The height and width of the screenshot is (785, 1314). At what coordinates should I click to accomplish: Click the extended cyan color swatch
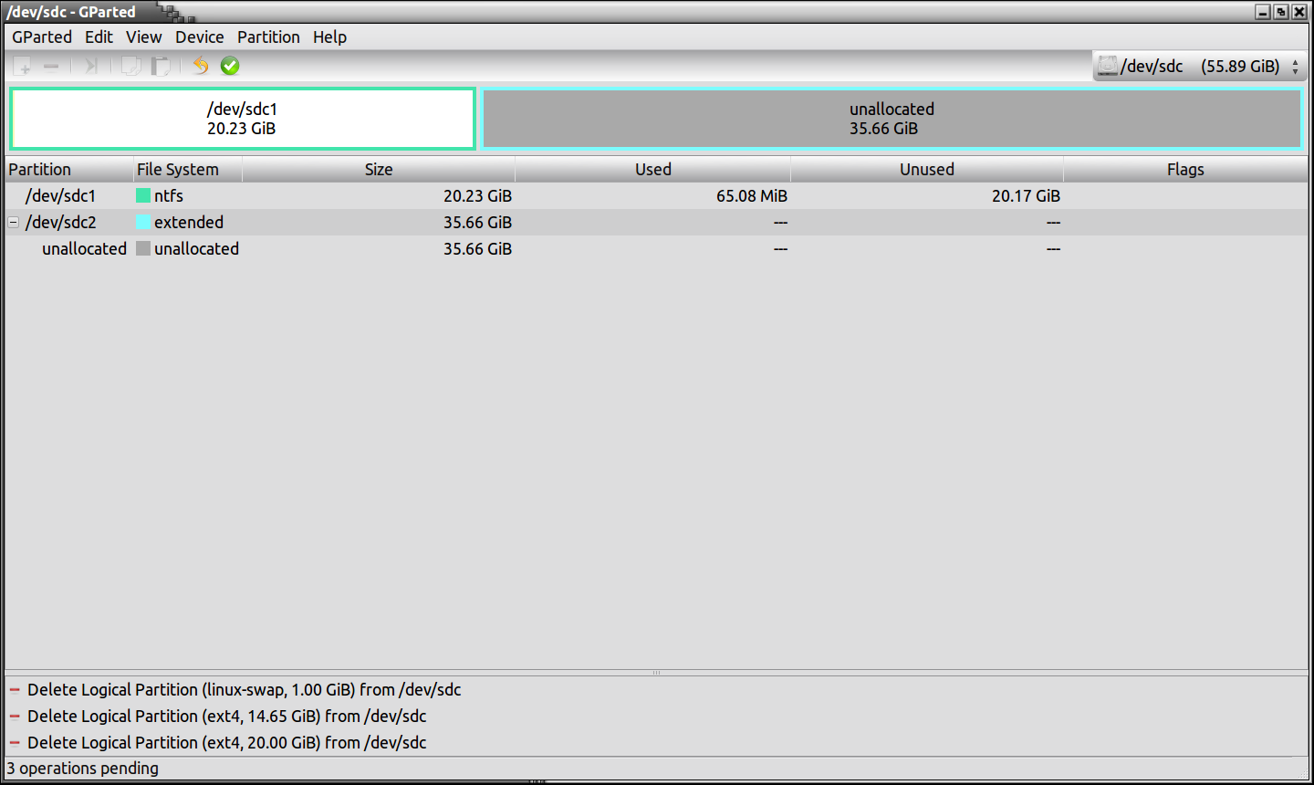pos(143,222)
